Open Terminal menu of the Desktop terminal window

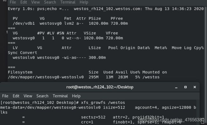tap(60, 96)
